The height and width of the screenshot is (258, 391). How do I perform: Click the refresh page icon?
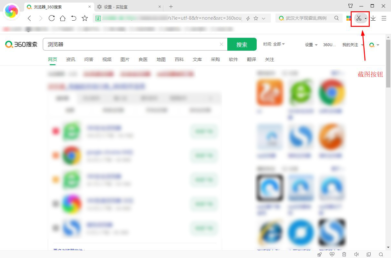click(x=52, y=18)
